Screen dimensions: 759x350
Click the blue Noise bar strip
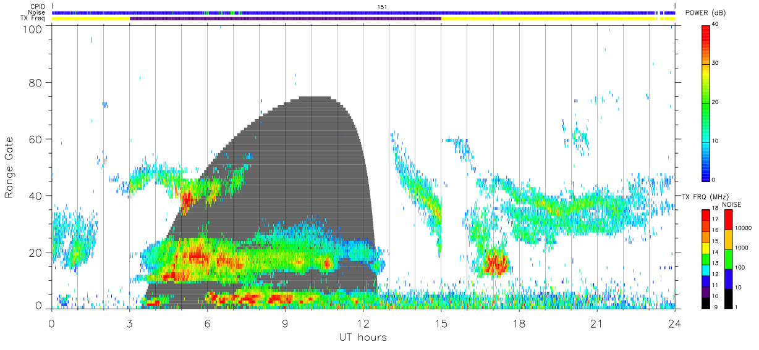(363, 12)
